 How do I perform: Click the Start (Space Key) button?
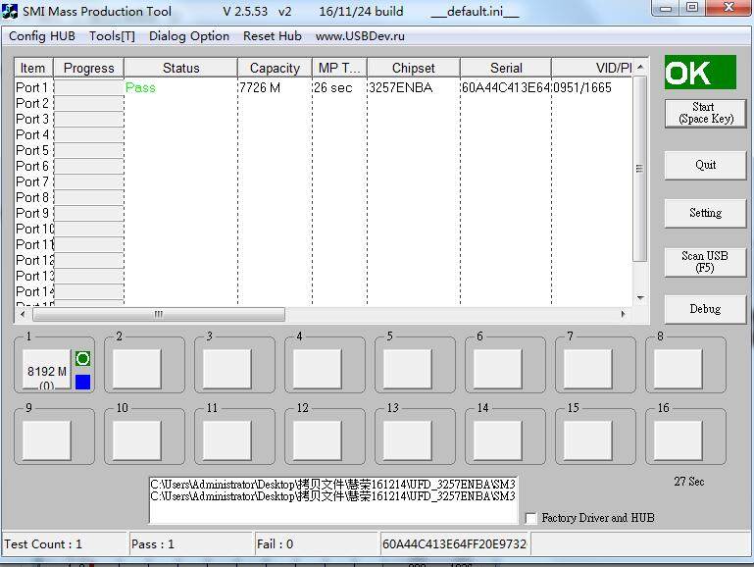click(705, 113)
